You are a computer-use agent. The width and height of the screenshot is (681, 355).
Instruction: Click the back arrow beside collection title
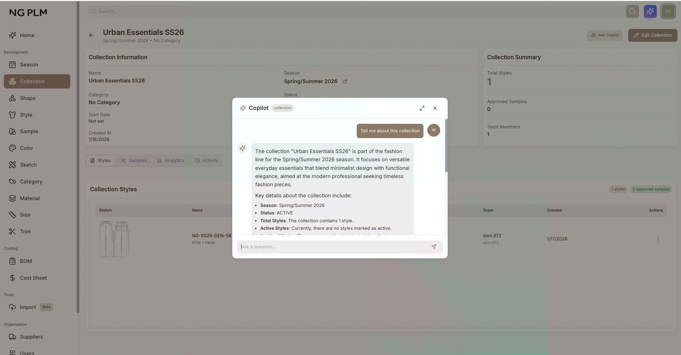point(91,35)
